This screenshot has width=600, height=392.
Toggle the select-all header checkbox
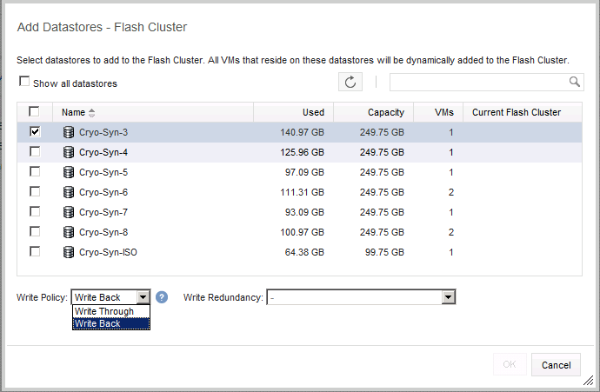click(x=34, y=111)
